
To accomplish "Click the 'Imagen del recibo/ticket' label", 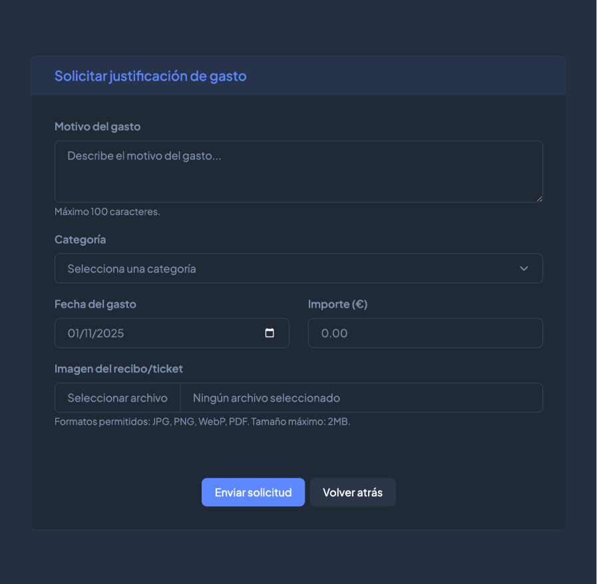I will [x=118, y=369].
